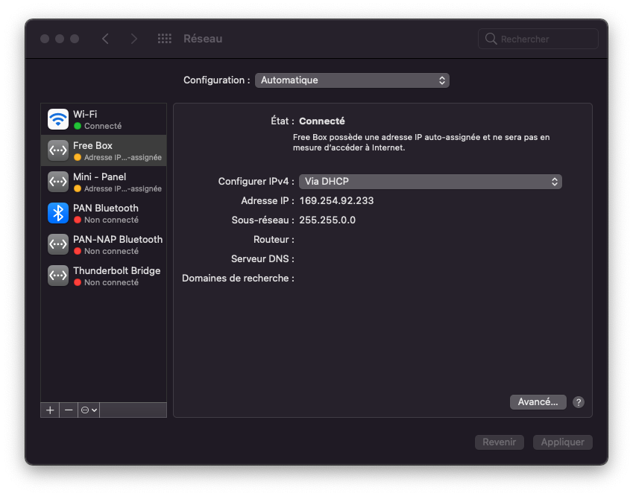Image resolution: width=633 pixels, height=496 pixels.
Task: Open the help question mark button
Action: point(579,402)
